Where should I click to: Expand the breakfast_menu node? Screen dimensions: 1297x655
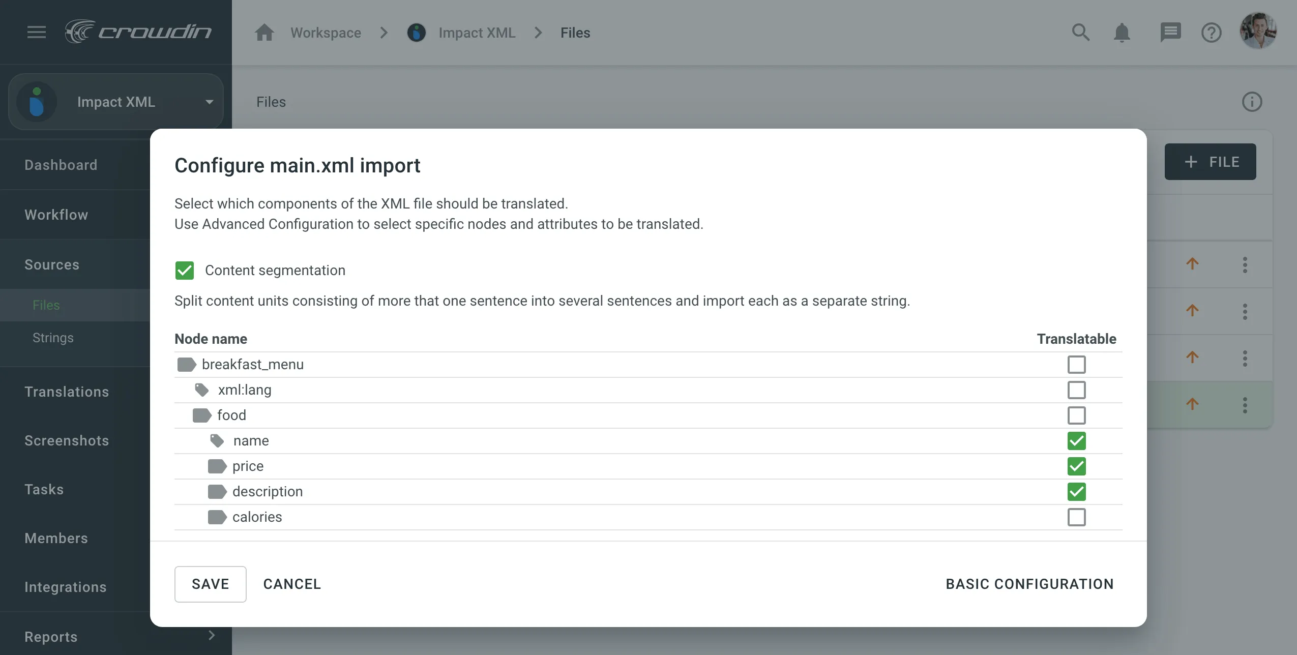[x=185, y=364]
